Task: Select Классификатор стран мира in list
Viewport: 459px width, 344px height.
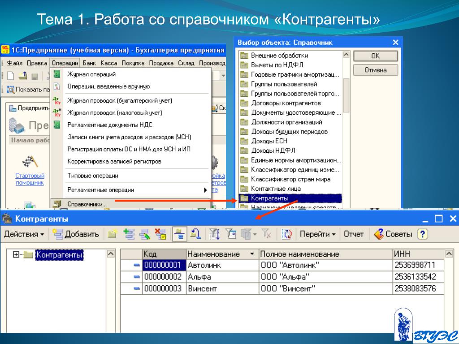Action: [x=290, y=179]
